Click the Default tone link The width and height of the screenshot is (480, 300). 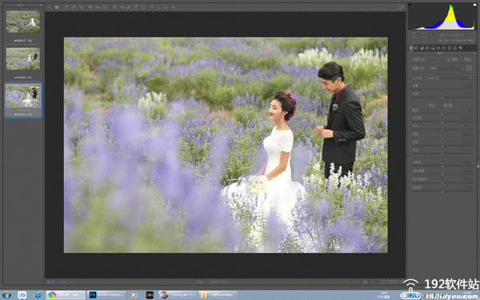[x=448, y=106]
